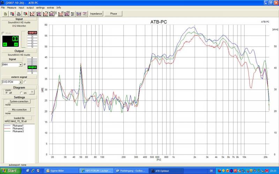Click the Signal button under Output
Viewport: 279px width, 174px height.
(x=12, y=59)
